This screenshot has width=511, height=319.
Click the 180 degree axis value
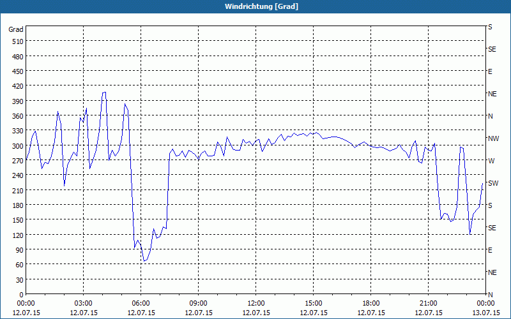coord(19,205)
